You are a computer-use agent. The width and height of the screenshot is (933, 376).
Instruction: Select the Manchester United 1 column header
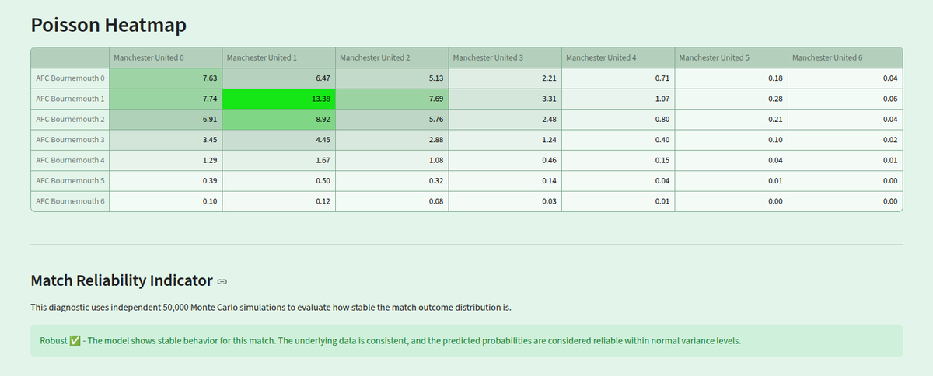(x=279, y=57)
